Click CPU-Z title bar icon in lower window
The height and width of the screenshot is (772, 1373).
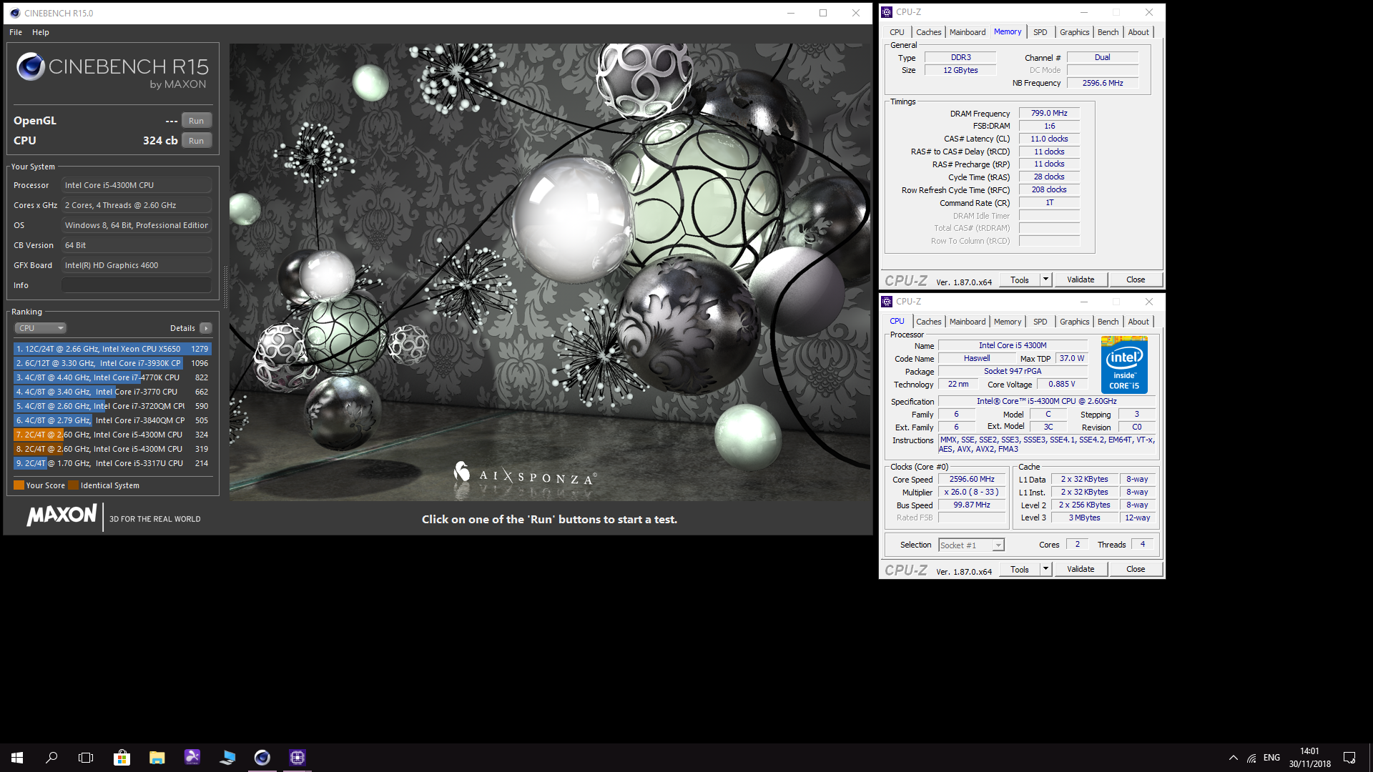[887, 302]
